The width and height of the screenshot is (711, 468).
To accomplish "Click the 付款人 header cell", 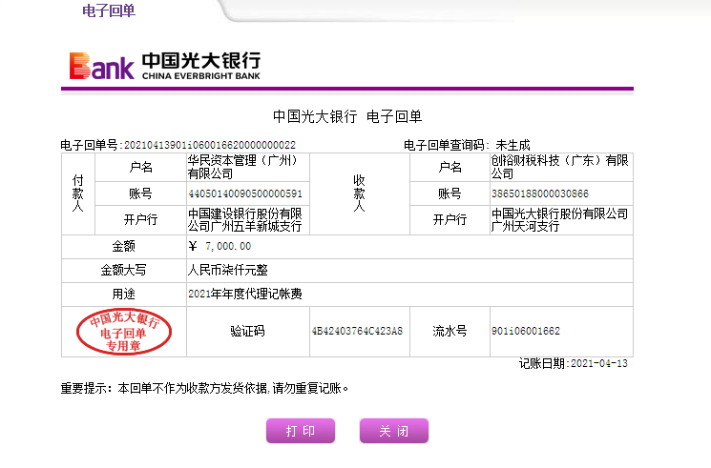I will pos(78,193).
